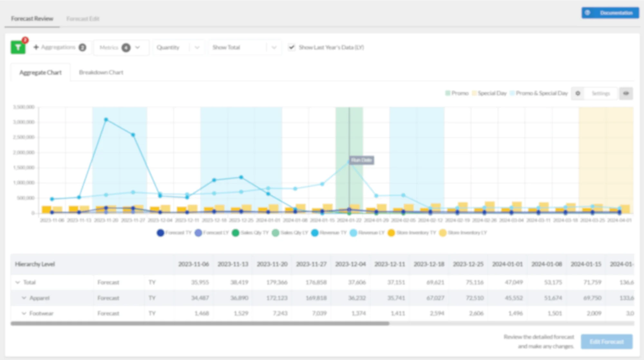
Task: Open the Metrics dropdown
Action: [121, 48]
